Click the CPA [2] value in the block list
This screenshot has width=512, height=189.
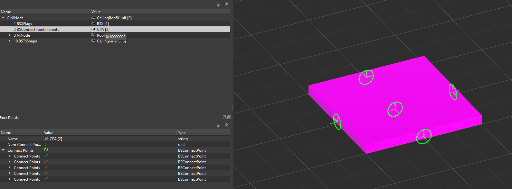(x=103, y=30)
